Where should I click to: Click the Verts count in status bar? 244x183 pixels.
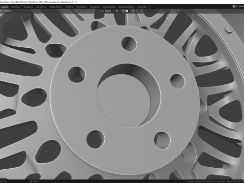tap(208, 181)
